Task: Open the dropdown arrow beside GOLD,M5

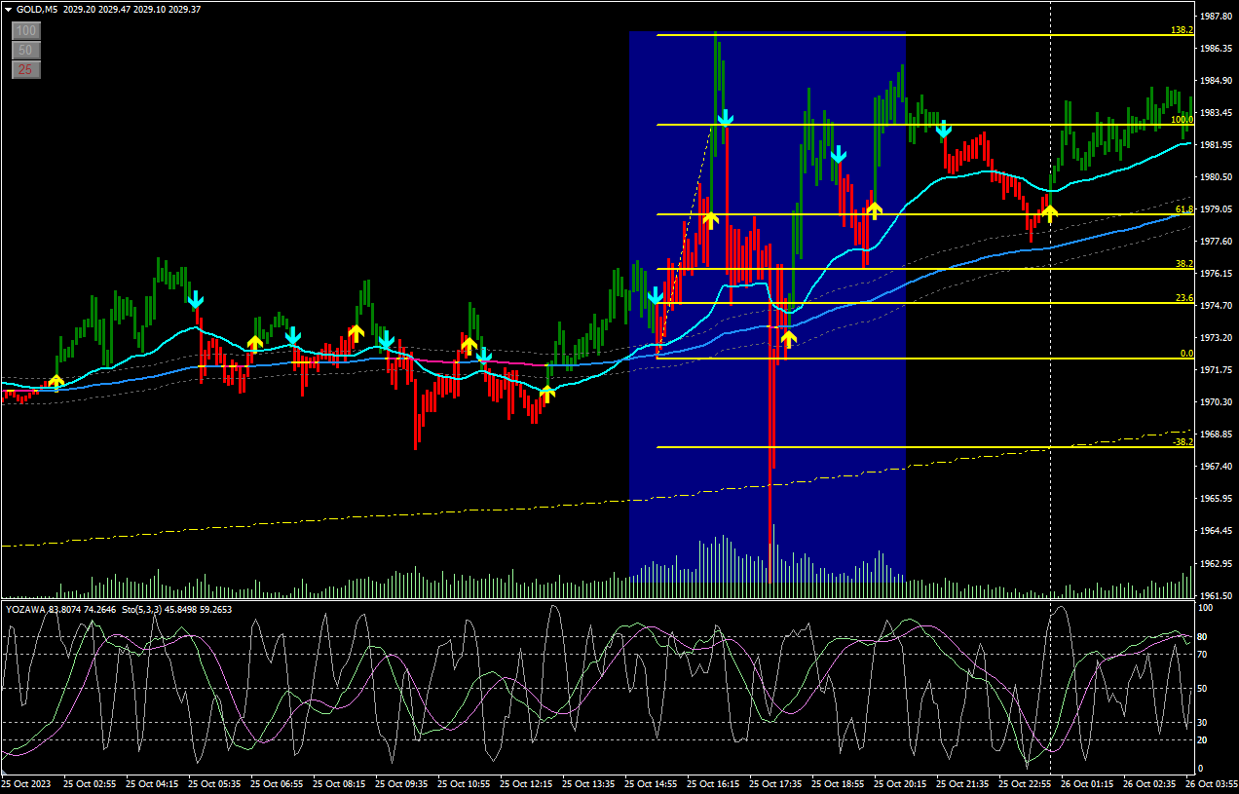Action: click(x=8, y=9)
